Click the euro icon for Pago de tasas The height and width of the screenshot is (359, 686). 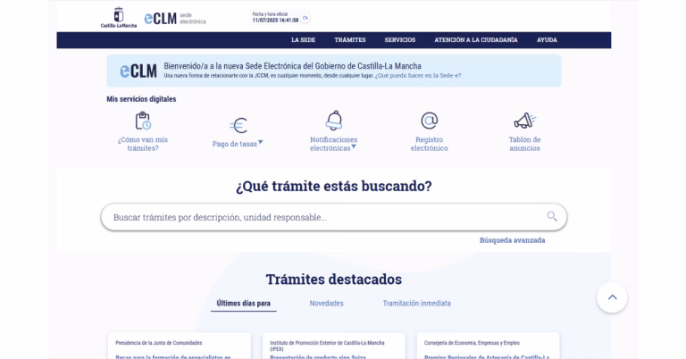pyautogui.click(x=238, y=126)
